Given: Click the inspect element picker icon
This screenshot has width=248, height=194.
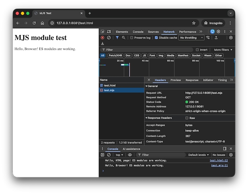Looking at the screenshot, I should [103, 31].
